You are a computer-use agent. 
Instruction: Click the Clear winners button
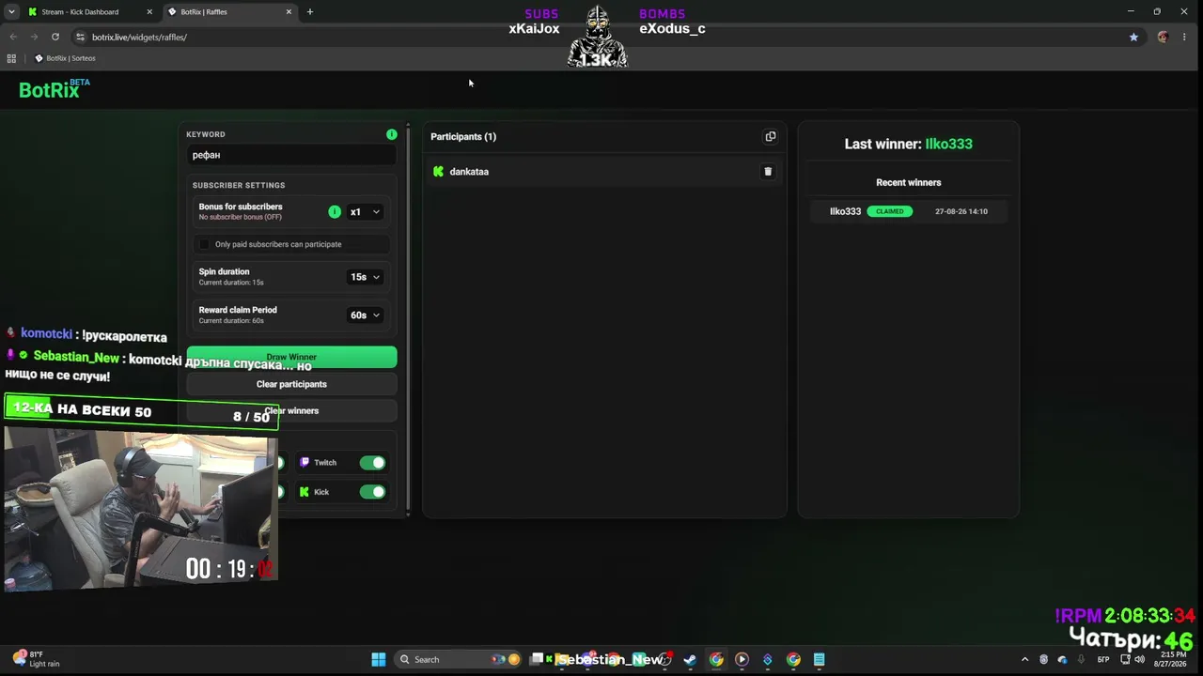point(291,410)
